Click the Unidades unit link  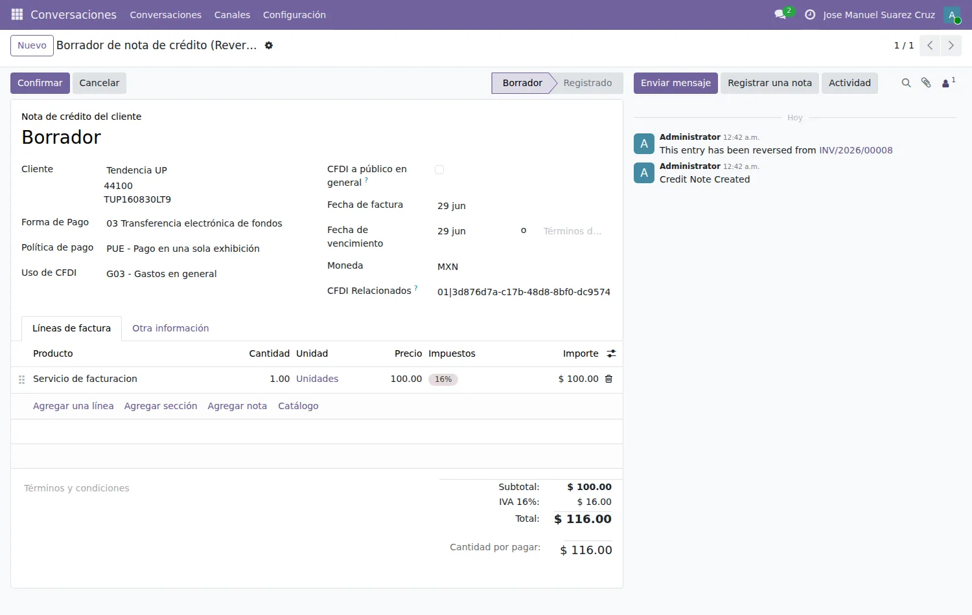[318, 379]
